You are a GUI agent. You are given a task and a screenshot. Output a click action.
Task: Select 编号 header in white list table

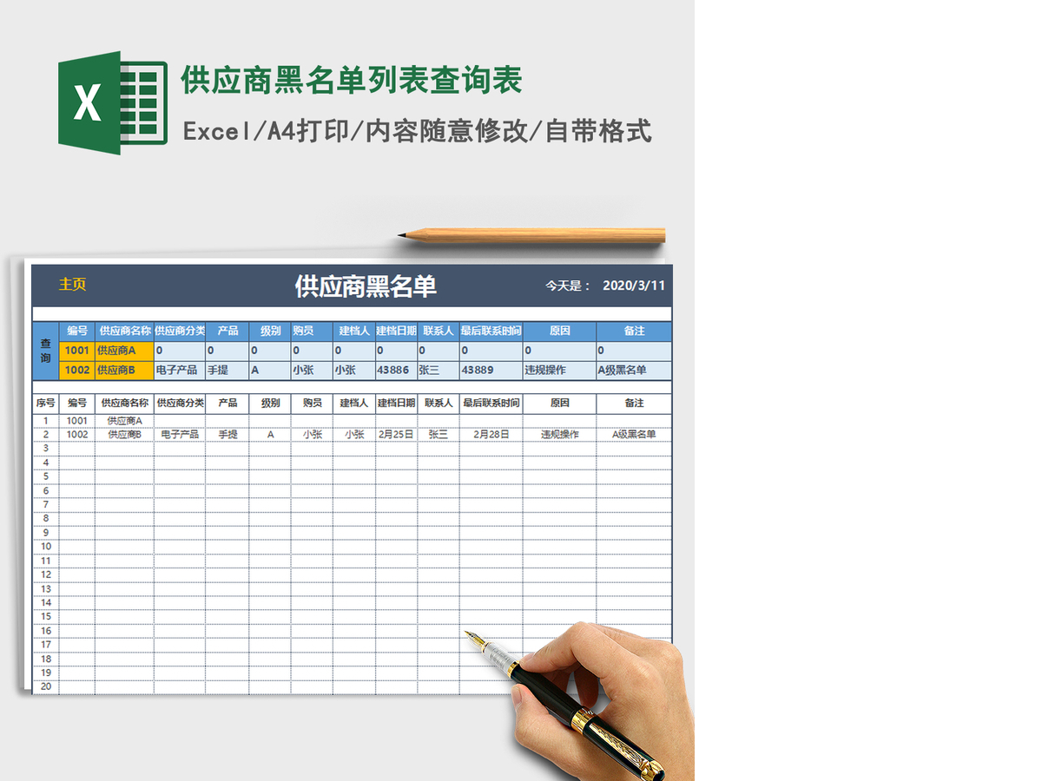coord(77,403)
